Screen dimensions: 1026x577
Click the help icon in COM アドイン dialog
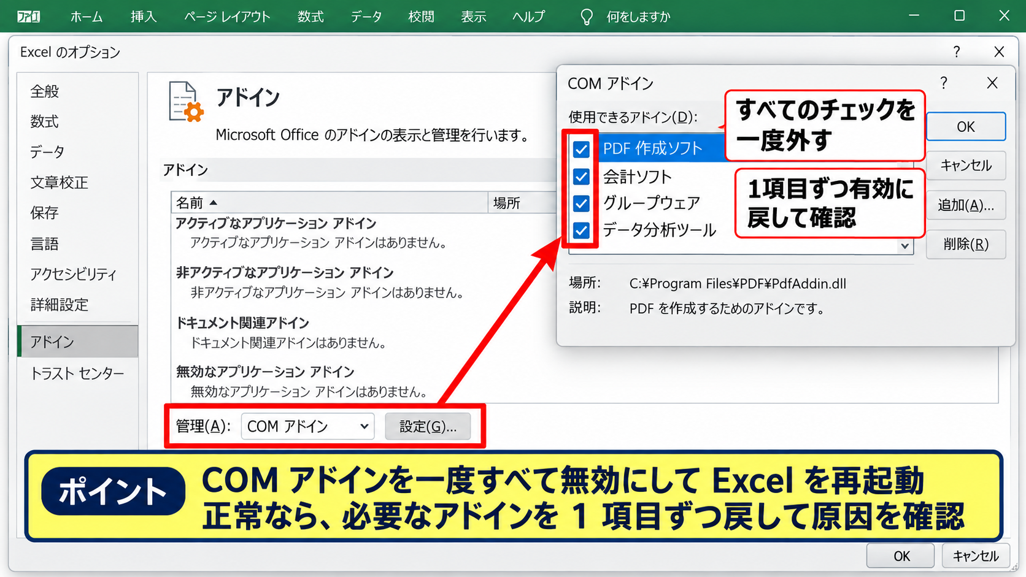(944, 83)
